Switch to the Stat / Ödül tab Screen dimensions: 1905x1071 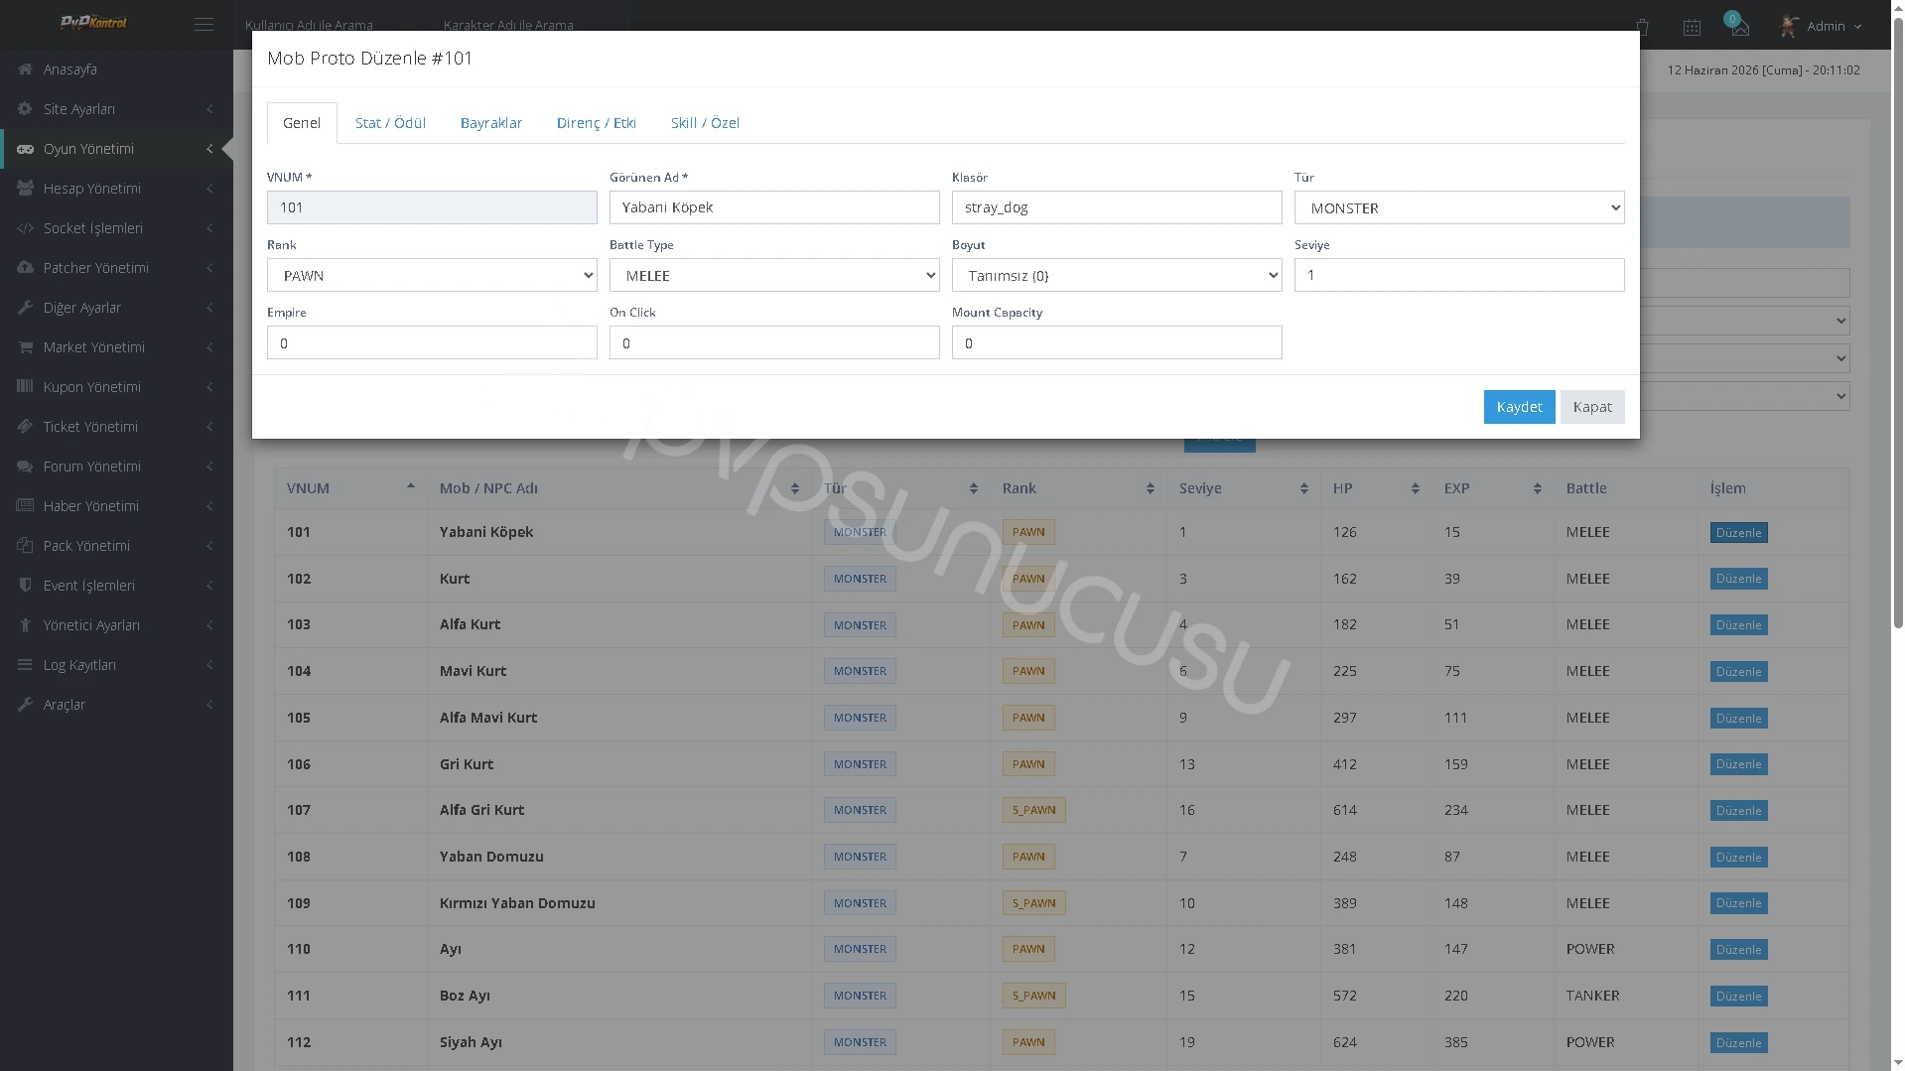pyautogui.click(x=390, y=123)
